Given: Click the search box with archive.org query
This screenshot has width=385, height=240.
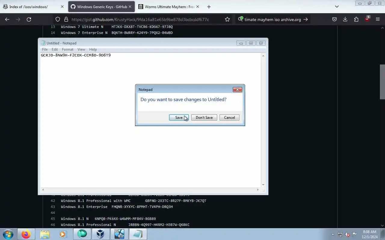Looking at the screenshot, I should click(273, 19).
